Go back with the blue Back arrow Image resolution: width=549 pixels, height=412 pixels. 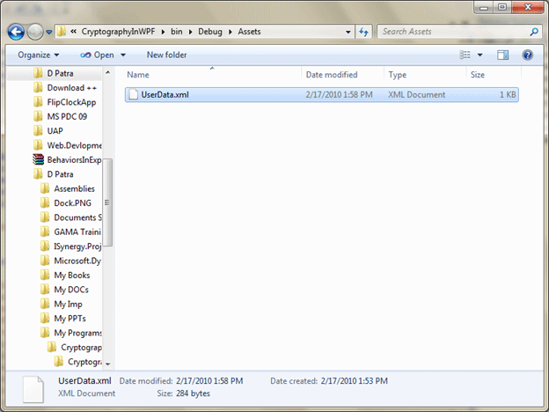point(16,32)
